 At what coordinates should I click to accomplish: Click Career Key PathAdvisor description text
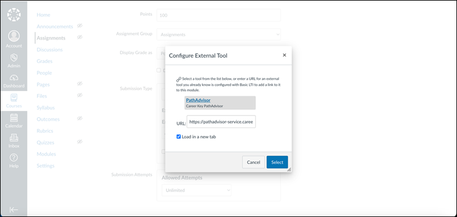coord(205,106)
